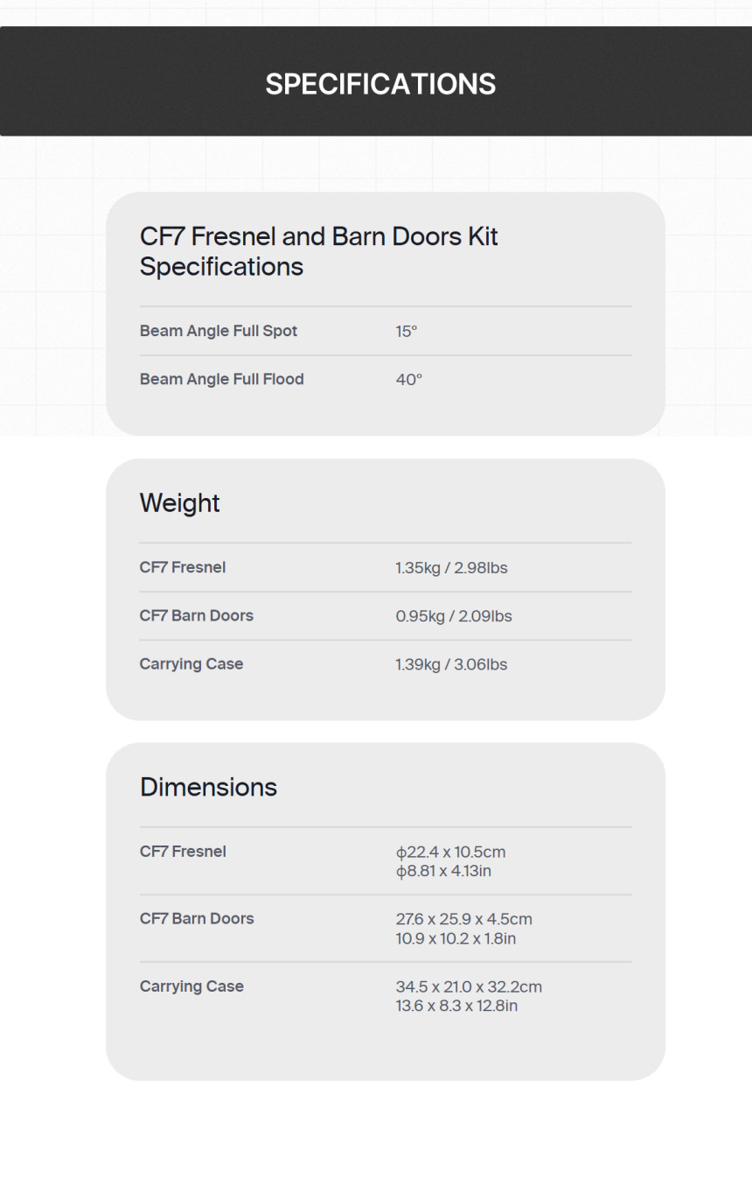Image resolution: width=752 pixels, height=1193 pixels.
Task: Click the φ22.4 x 10.5cm dimension value
Action: pos(450,852)
